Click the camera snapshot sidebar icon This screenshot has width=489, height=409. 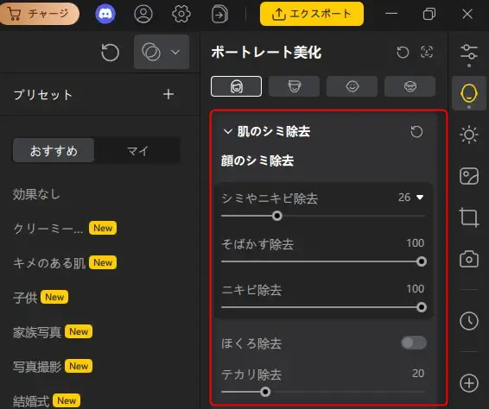(469, 259)
